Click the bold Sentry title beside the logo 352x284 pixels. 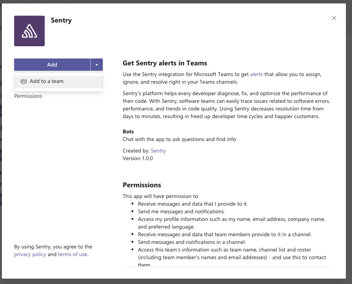pos(61,21)
